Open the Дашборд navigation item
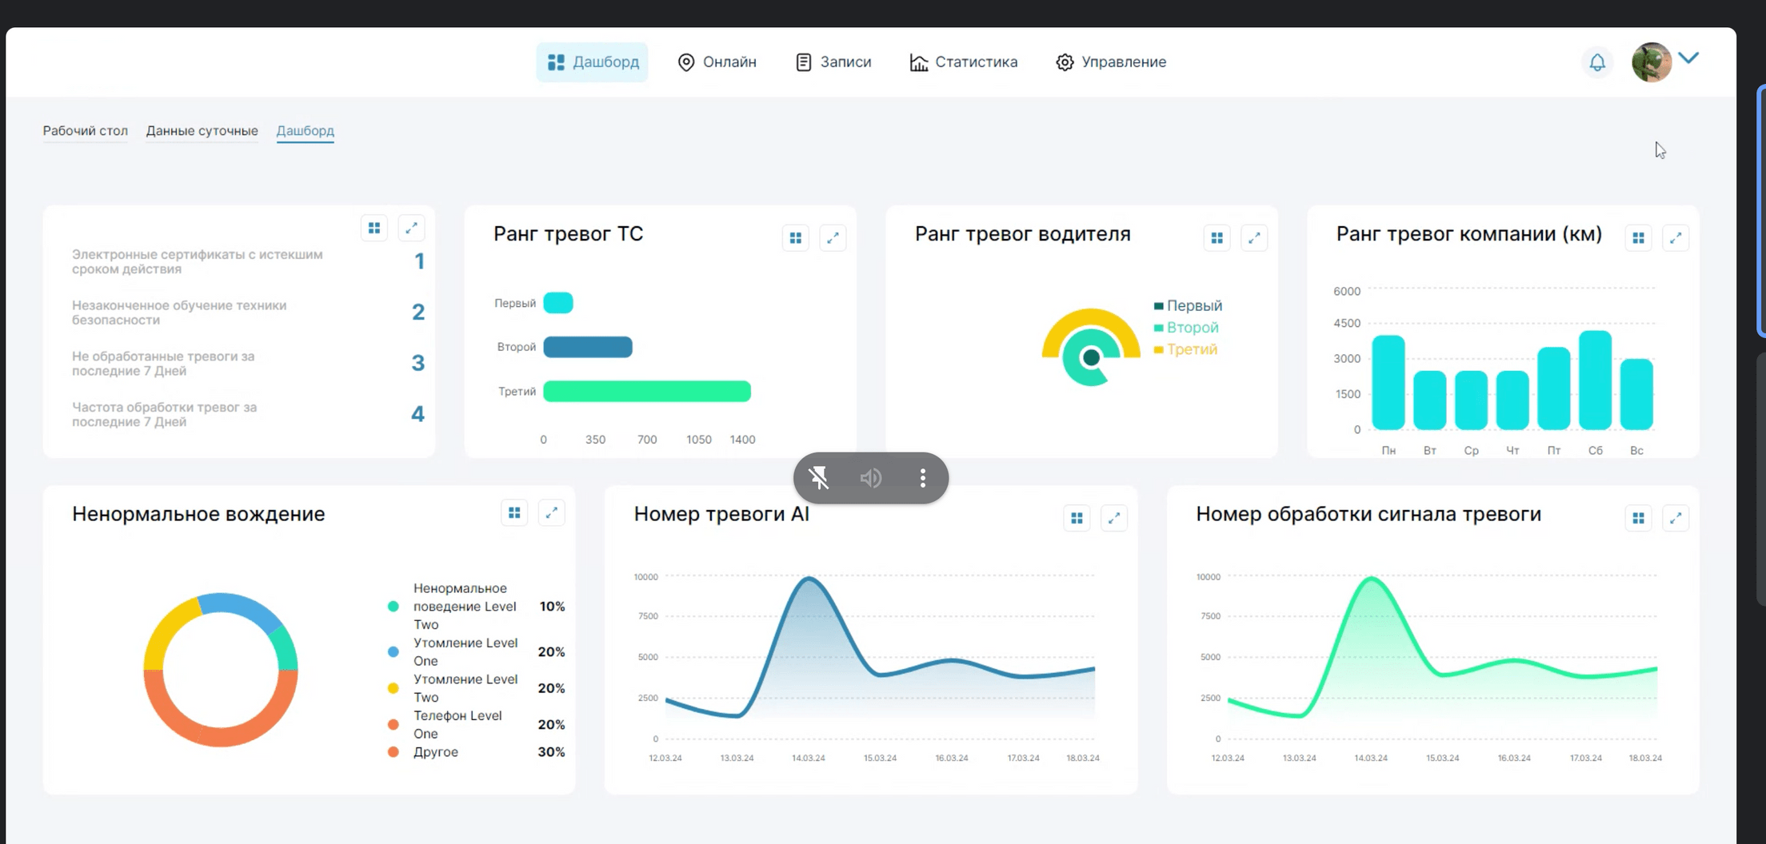This screenshot has height=844, width=1766. tap(593, 62)
